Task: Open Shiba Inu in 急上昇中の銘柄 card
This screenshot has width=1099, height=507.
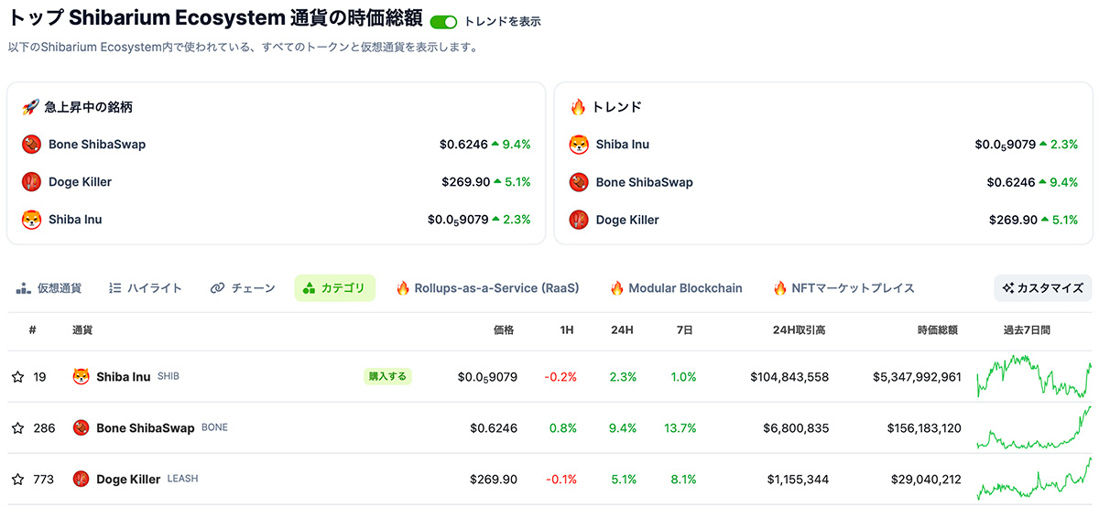Action: (75, 220)
